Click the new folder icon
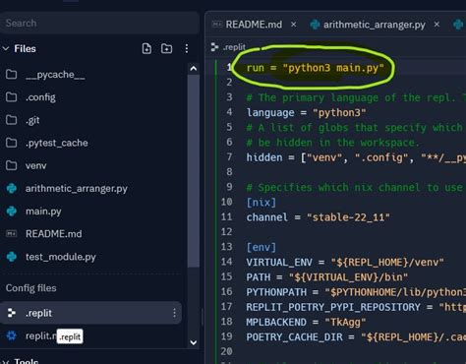This screenshot has width=466, height=364. pos(166,48)
